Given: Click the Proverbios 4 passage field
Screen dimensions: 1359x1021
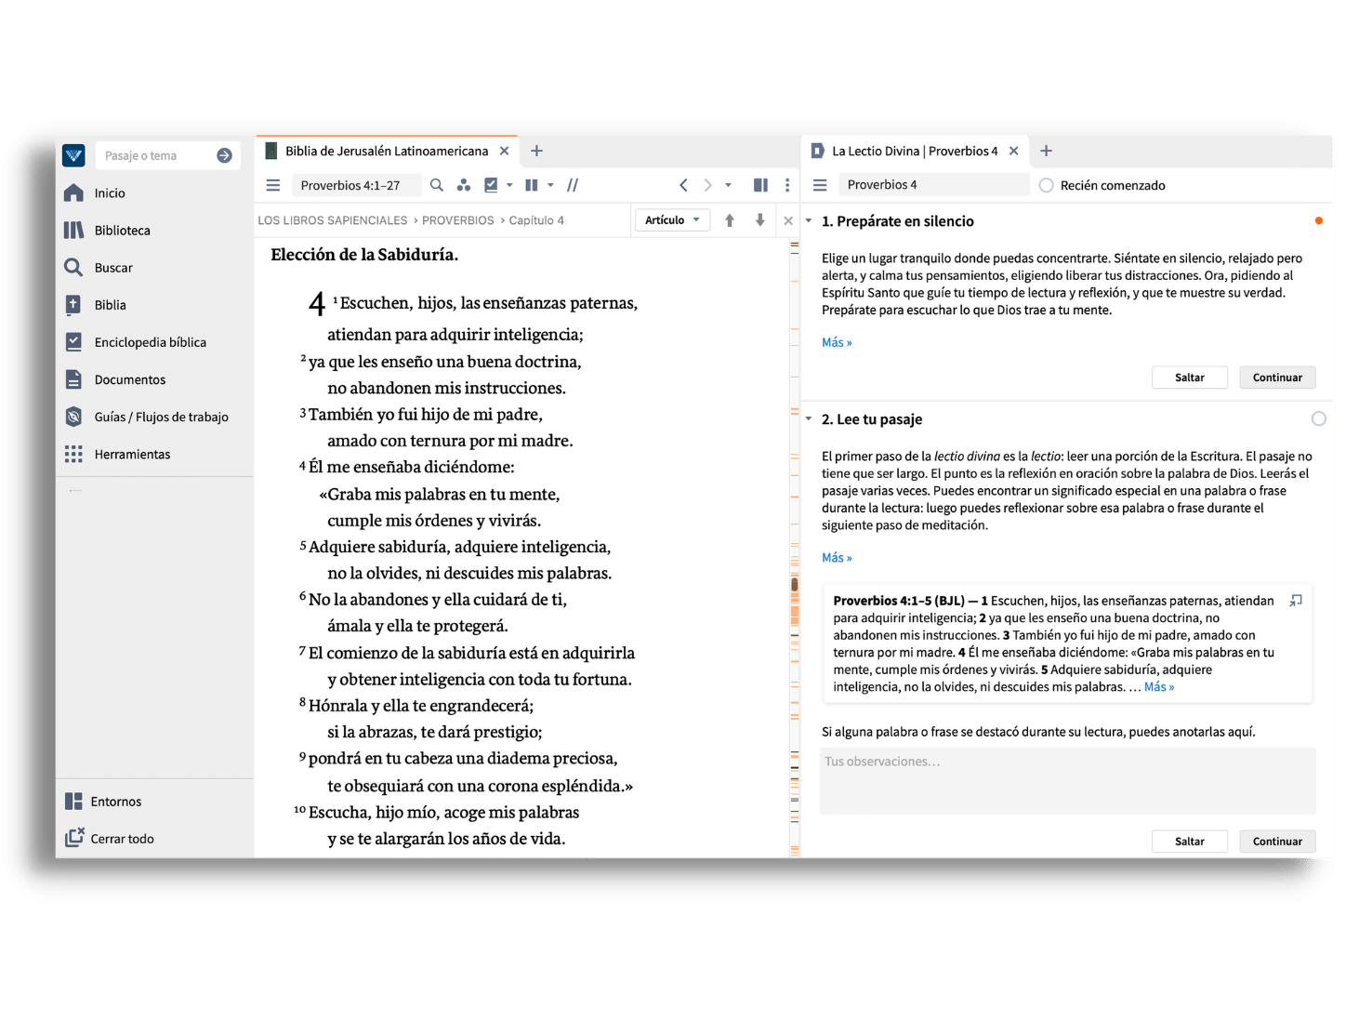Looking at the screenshot, I should tap(933, 185).
